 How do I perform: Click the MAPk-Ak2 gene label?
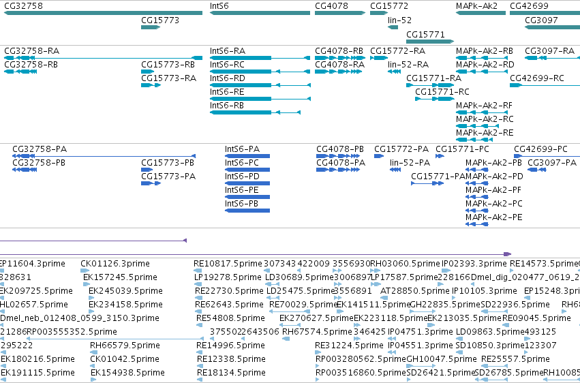477,6
